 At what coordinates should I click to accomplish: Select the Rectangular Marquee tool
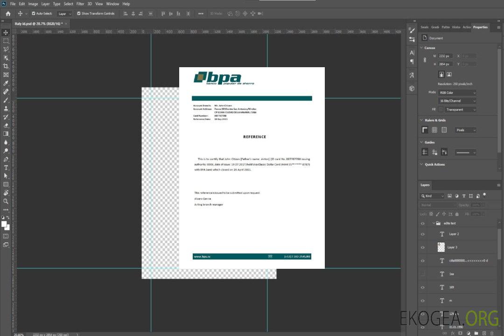click(x=6, y=41)
